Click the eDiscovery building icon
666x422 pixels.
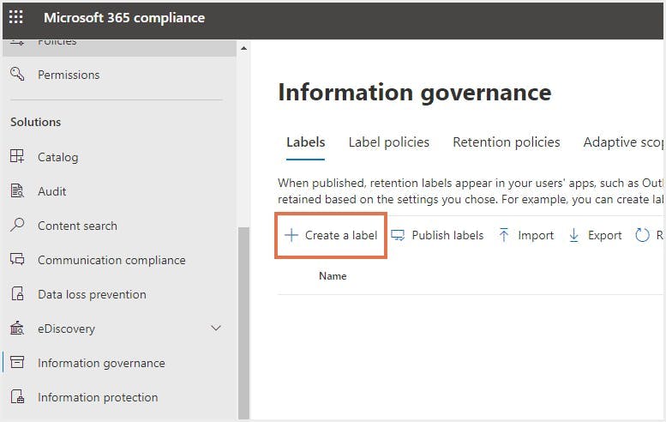click(17, 329)
